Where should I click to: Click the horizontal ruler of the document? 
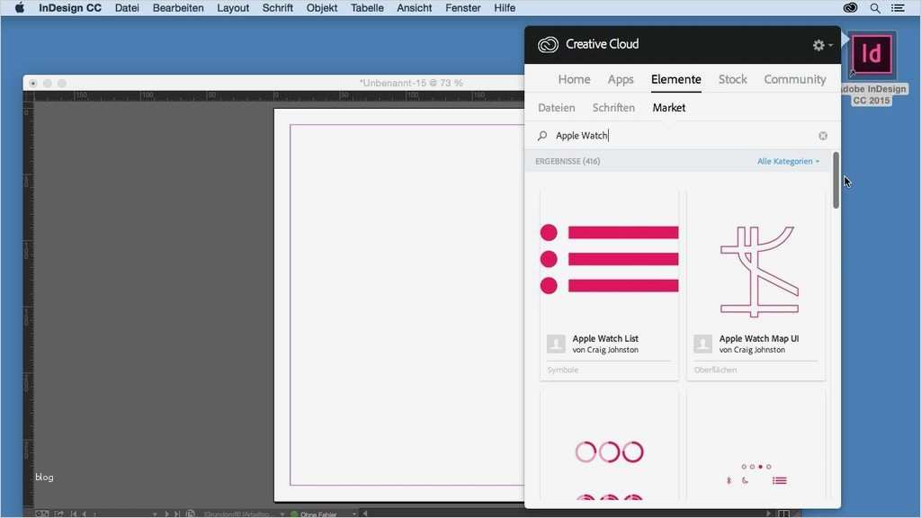click(x=279, y=95)
